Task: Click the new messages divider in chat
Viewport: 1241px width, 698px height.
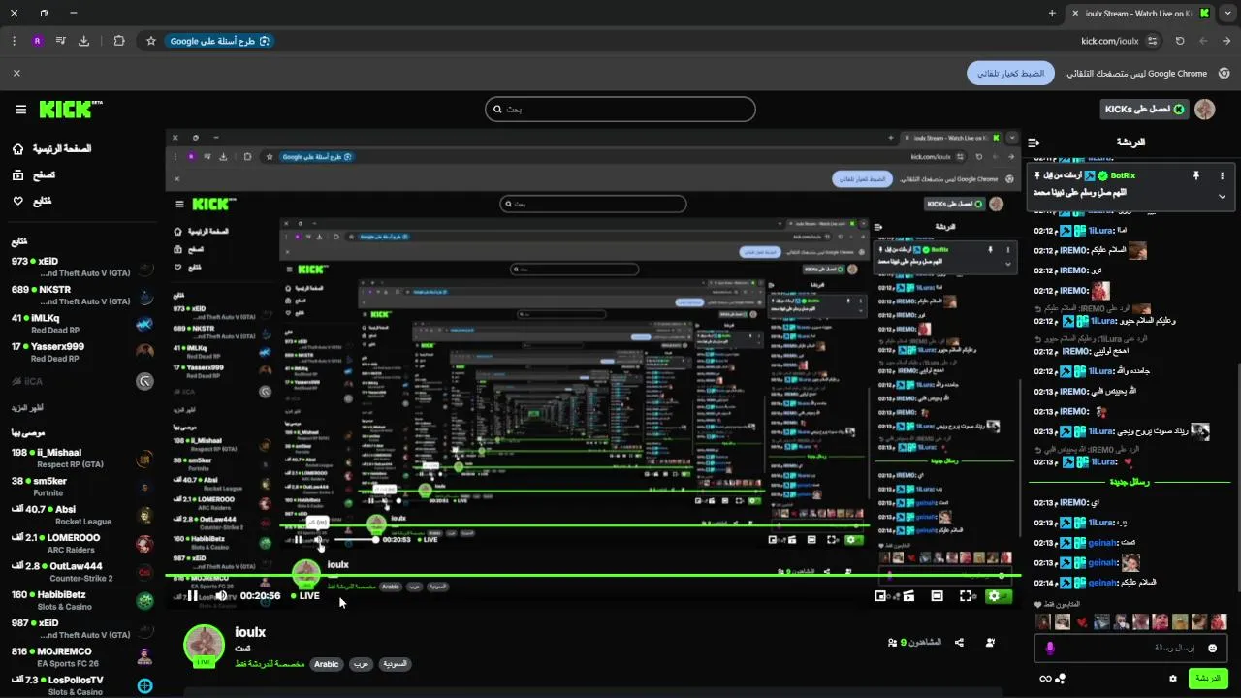Action: pyautogui.click(x=1130, y=482)
